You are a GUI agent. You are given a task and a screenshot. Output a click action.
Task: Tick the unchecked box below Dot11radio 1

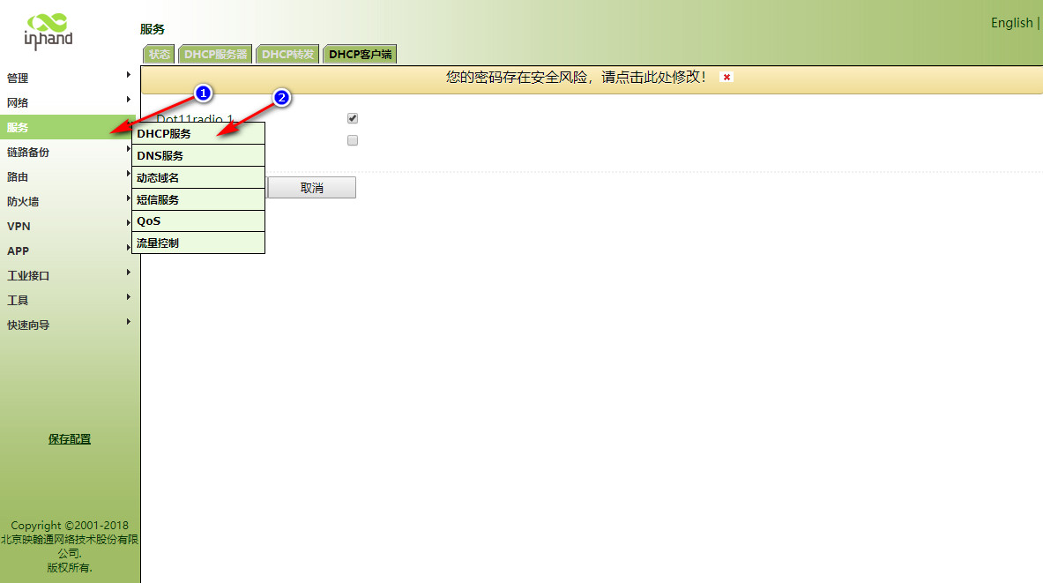(x=353, y=140)
